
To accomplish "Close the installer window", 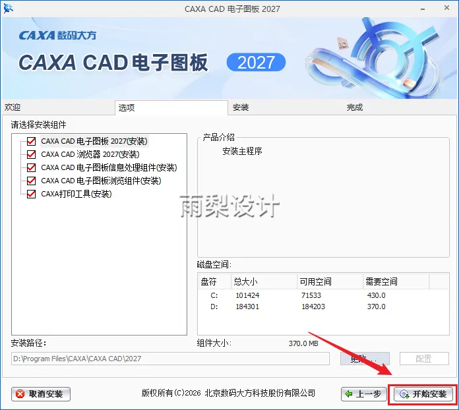I will [446, 8].
